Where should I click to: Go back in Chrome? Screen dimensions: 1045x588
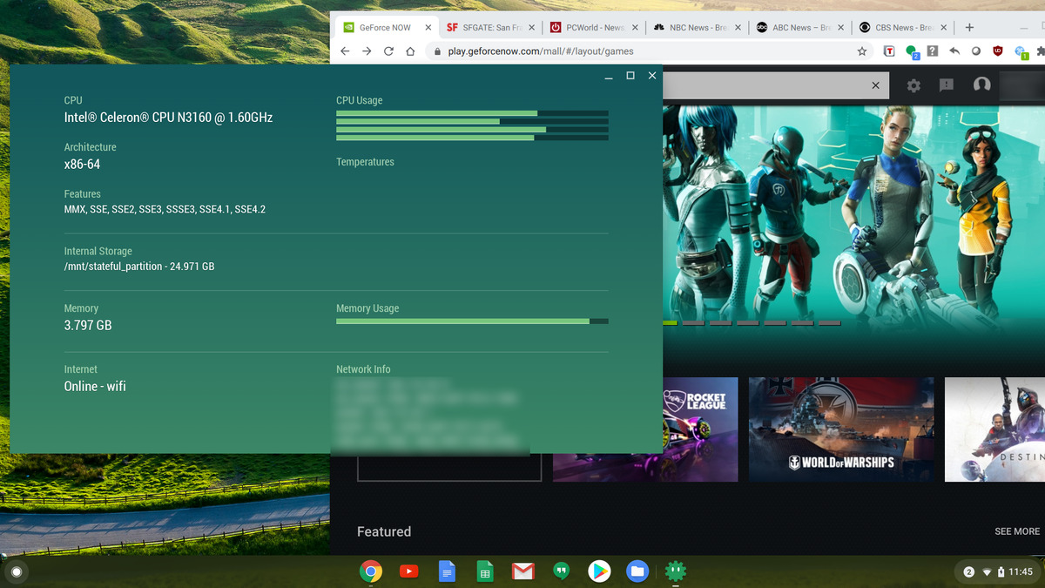pyautogui.click(x=345, y=51)
